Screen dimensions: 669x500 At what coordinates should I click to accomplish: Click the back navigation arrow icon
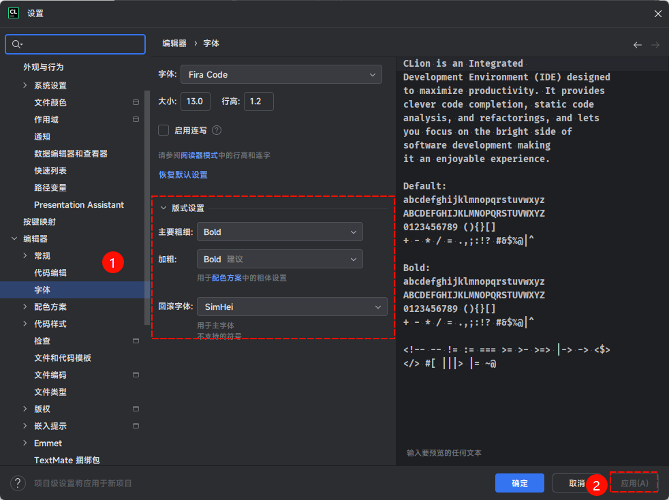pyautogui.click(x=637, y=45)
